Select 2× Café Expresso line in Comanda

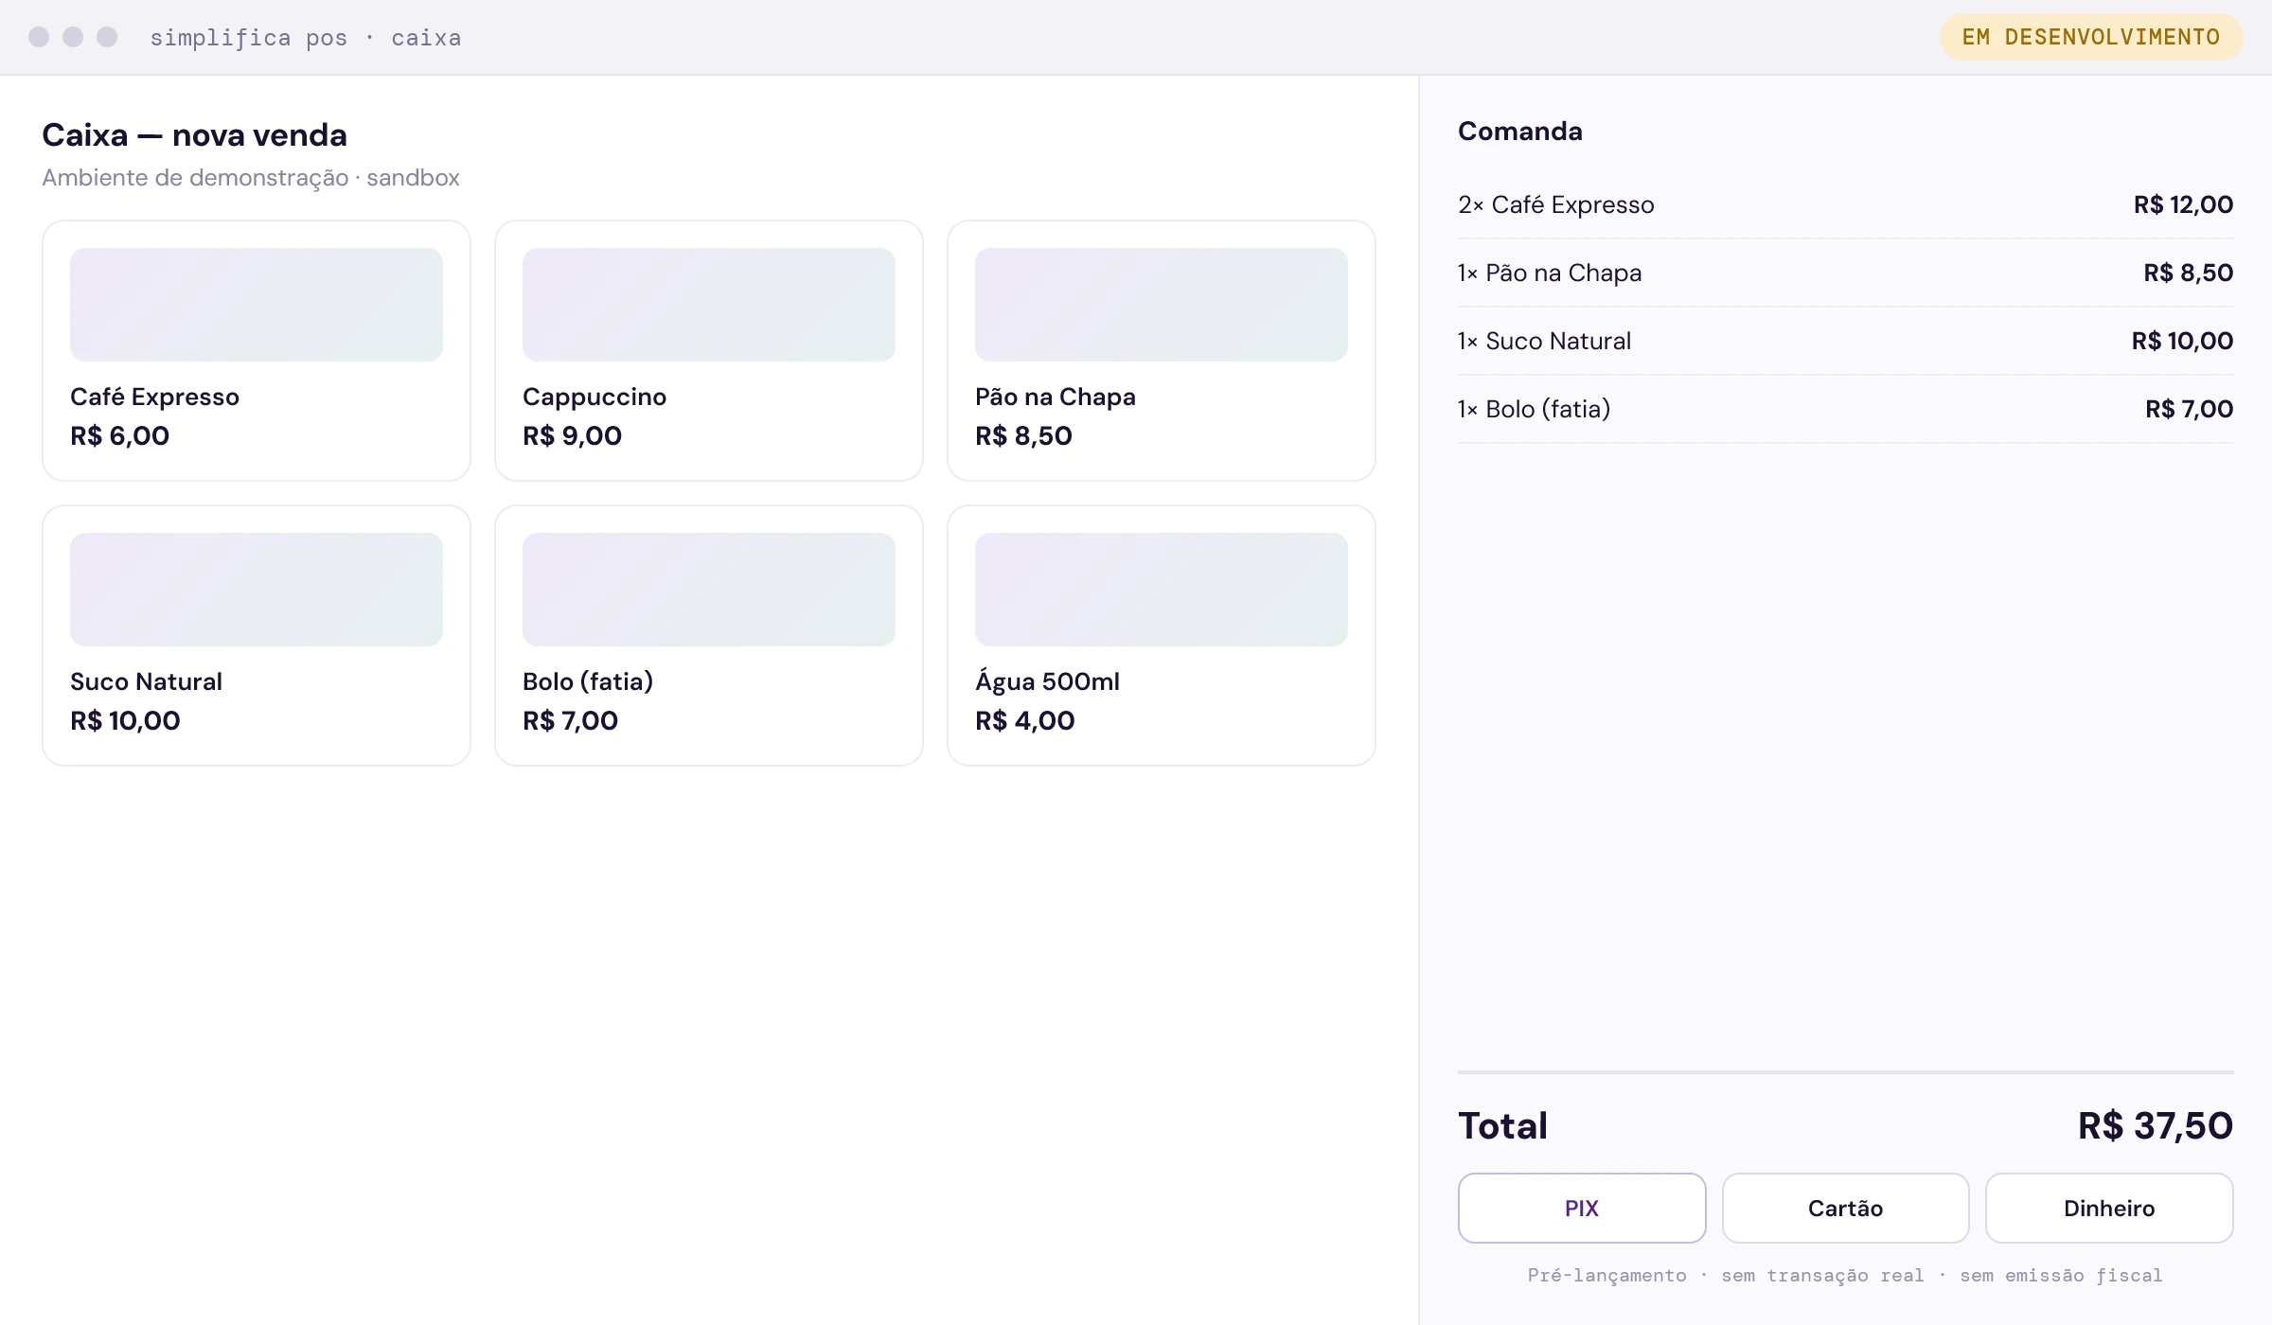(1845, 204)
